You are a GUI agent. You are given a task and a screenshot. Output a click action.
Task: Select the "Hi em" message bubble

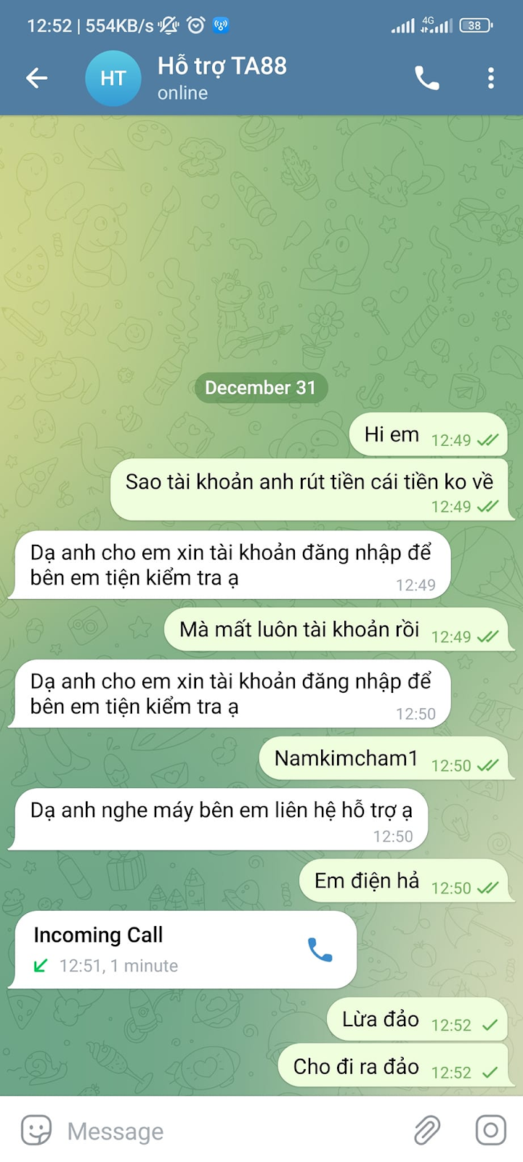(x=429, y=434)
